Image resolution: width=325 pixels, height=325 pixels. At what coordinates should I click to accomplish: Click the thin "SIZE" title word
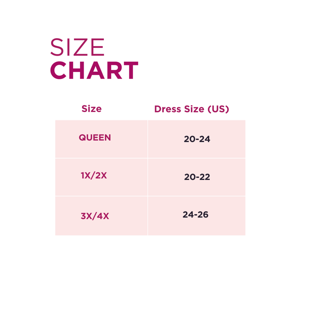(x=77, y=48)
